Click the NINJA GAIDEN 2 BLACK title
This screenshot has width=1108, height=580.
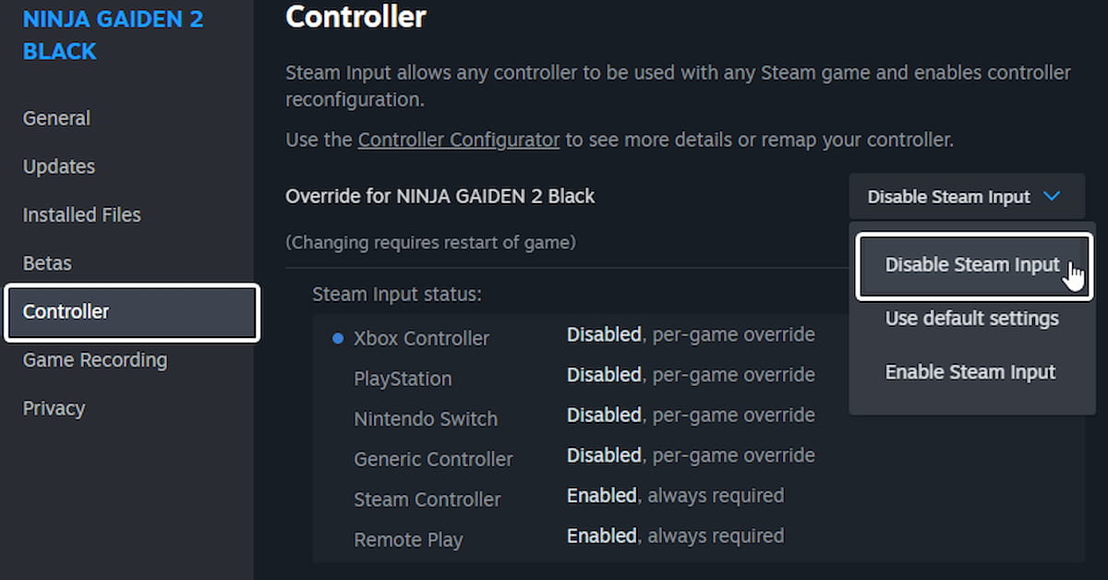pos(113,35)
